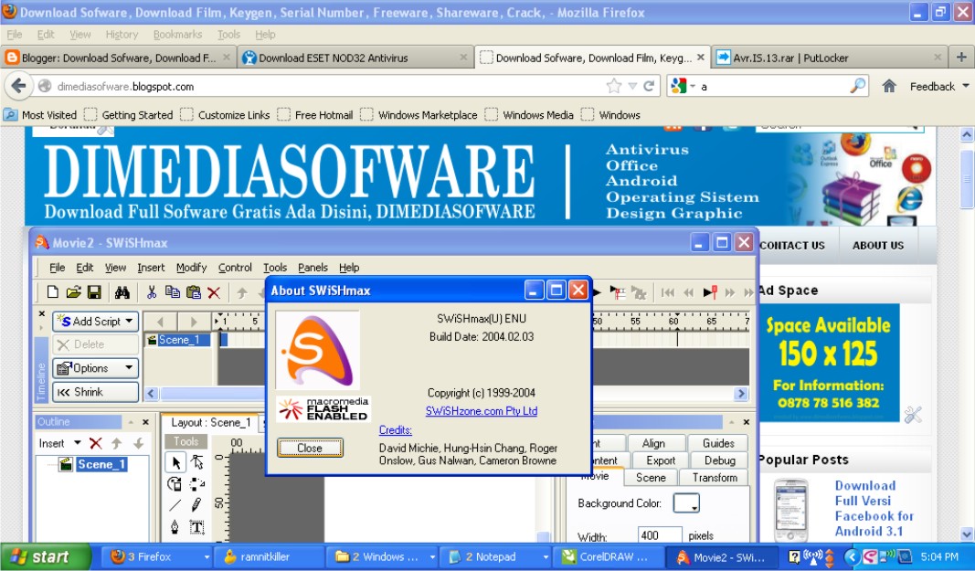The image size is (975, 571).
Task: Switch to the Scene tab
Action: click(651, 477)
